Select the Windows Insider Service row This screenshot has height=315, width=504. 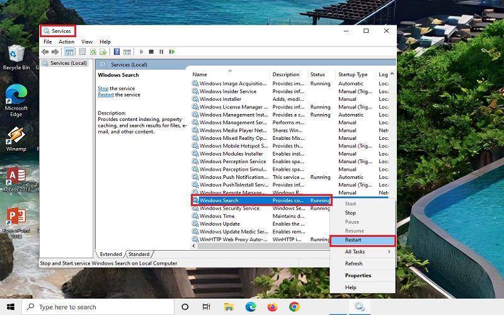click(290, 91)
